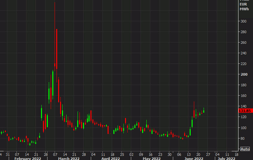253x160 pixels.
Task: Select the 160 tick on price axis
Action: click(x=243, y=96)
